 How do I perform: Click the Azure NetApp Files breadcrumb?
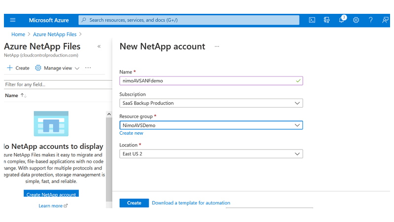55,35
